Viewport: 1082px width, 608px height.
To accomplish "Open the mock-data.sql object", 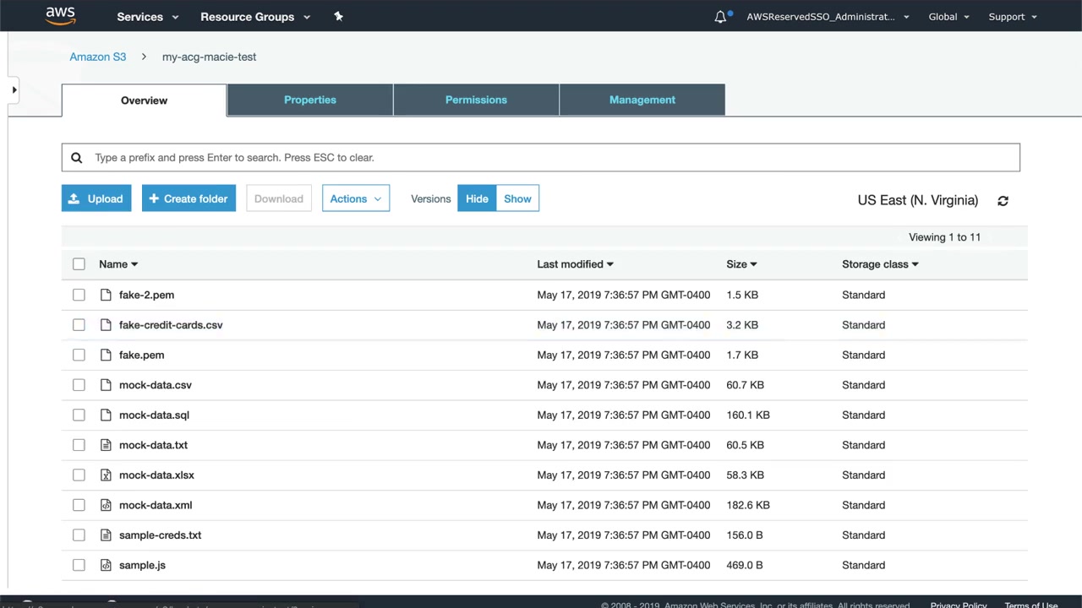I will [154, 415].
